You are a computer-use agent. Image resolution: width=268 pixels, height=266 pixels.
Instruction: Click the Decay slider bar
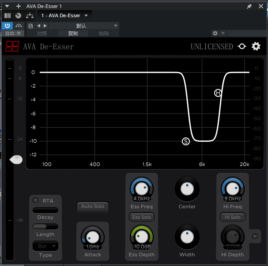pos(45,210)
